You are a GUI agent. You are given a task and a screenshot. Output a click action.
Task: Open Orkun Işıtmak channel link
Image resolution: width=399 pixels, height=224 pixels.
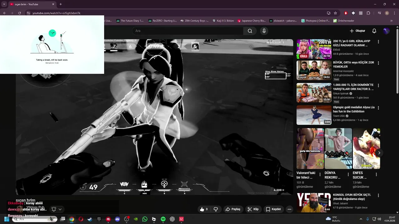coord(340,93)
